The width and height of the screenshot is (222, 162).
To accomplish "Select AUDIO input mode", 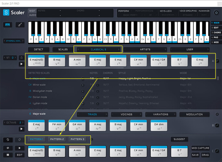I will coord(33,15).
